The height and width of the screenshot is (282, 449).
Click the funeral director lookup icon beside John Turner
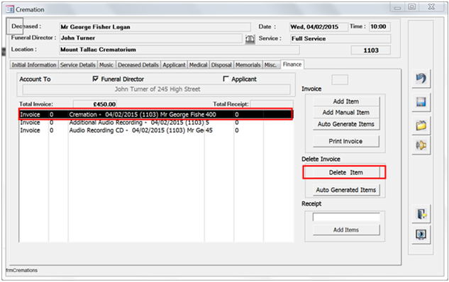(250, 38)
